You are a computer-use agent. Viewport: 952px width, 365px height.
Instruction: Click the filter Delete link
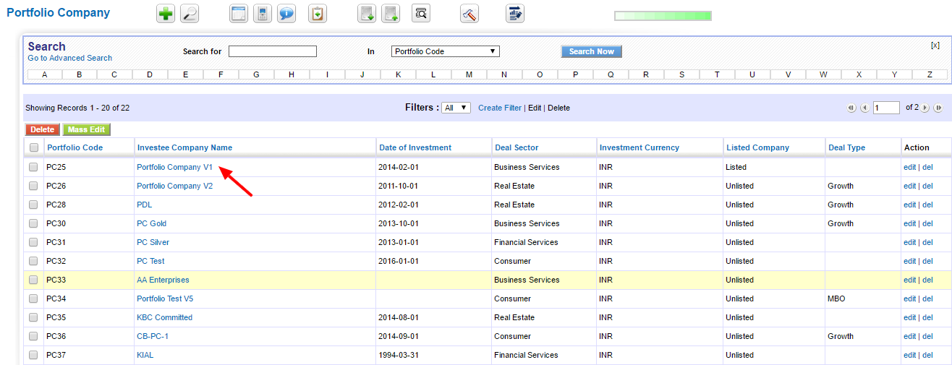(x=558, y=108)
